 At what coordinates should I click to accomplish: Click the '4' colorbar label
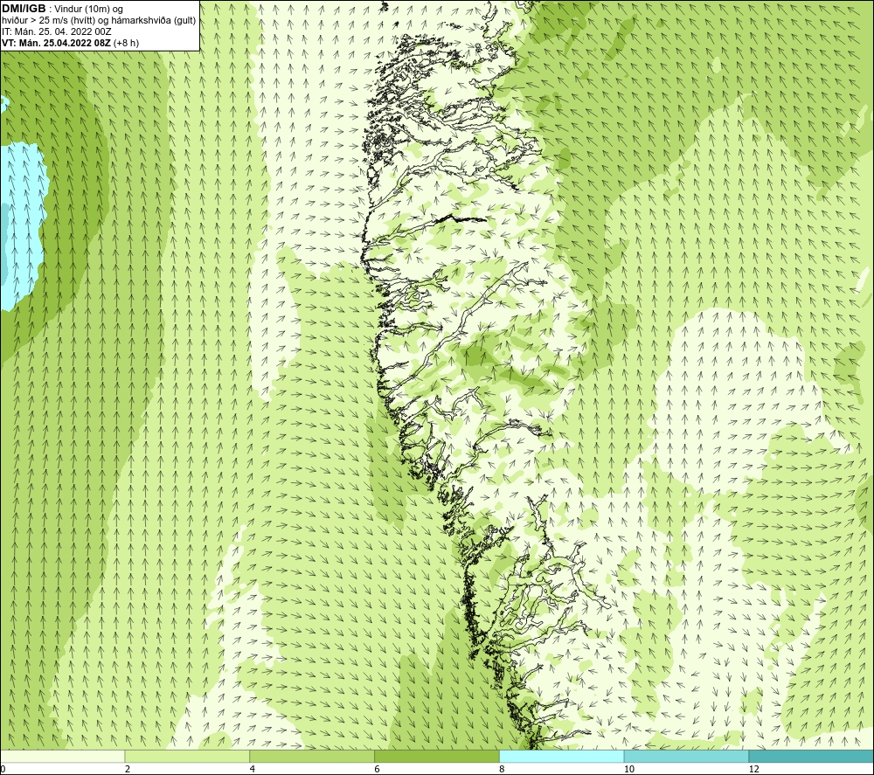click(x=253, y=770)
